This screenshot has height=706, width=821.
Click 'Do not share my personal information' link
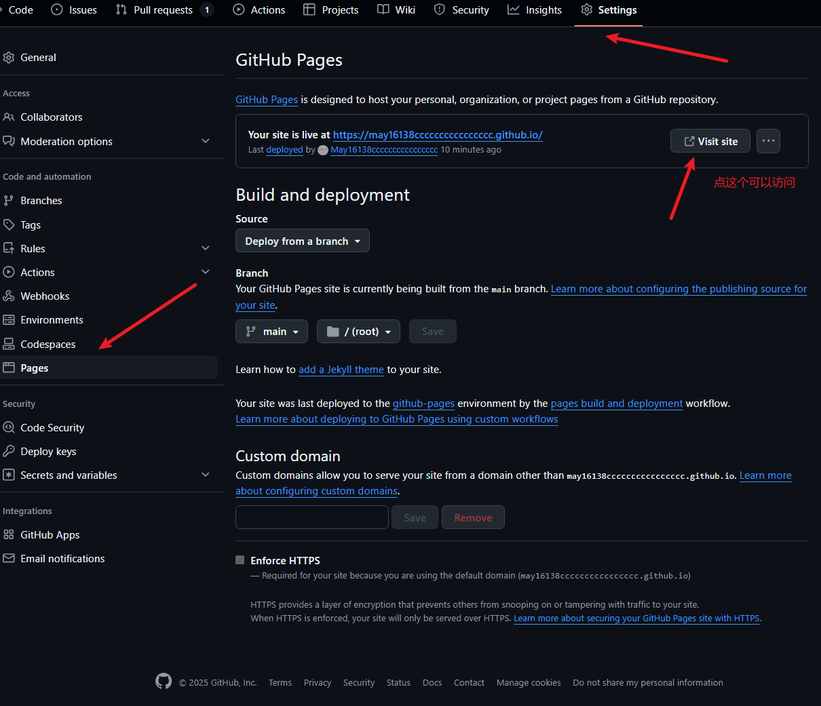(x=648, y=683)
